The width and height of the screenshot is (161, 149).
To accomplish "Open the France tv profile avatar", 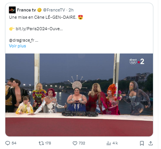I will pos(12,10).
